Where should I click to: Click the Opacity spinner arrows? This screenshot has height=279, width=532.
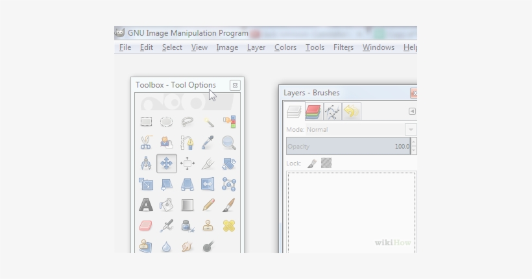(413, 146)
